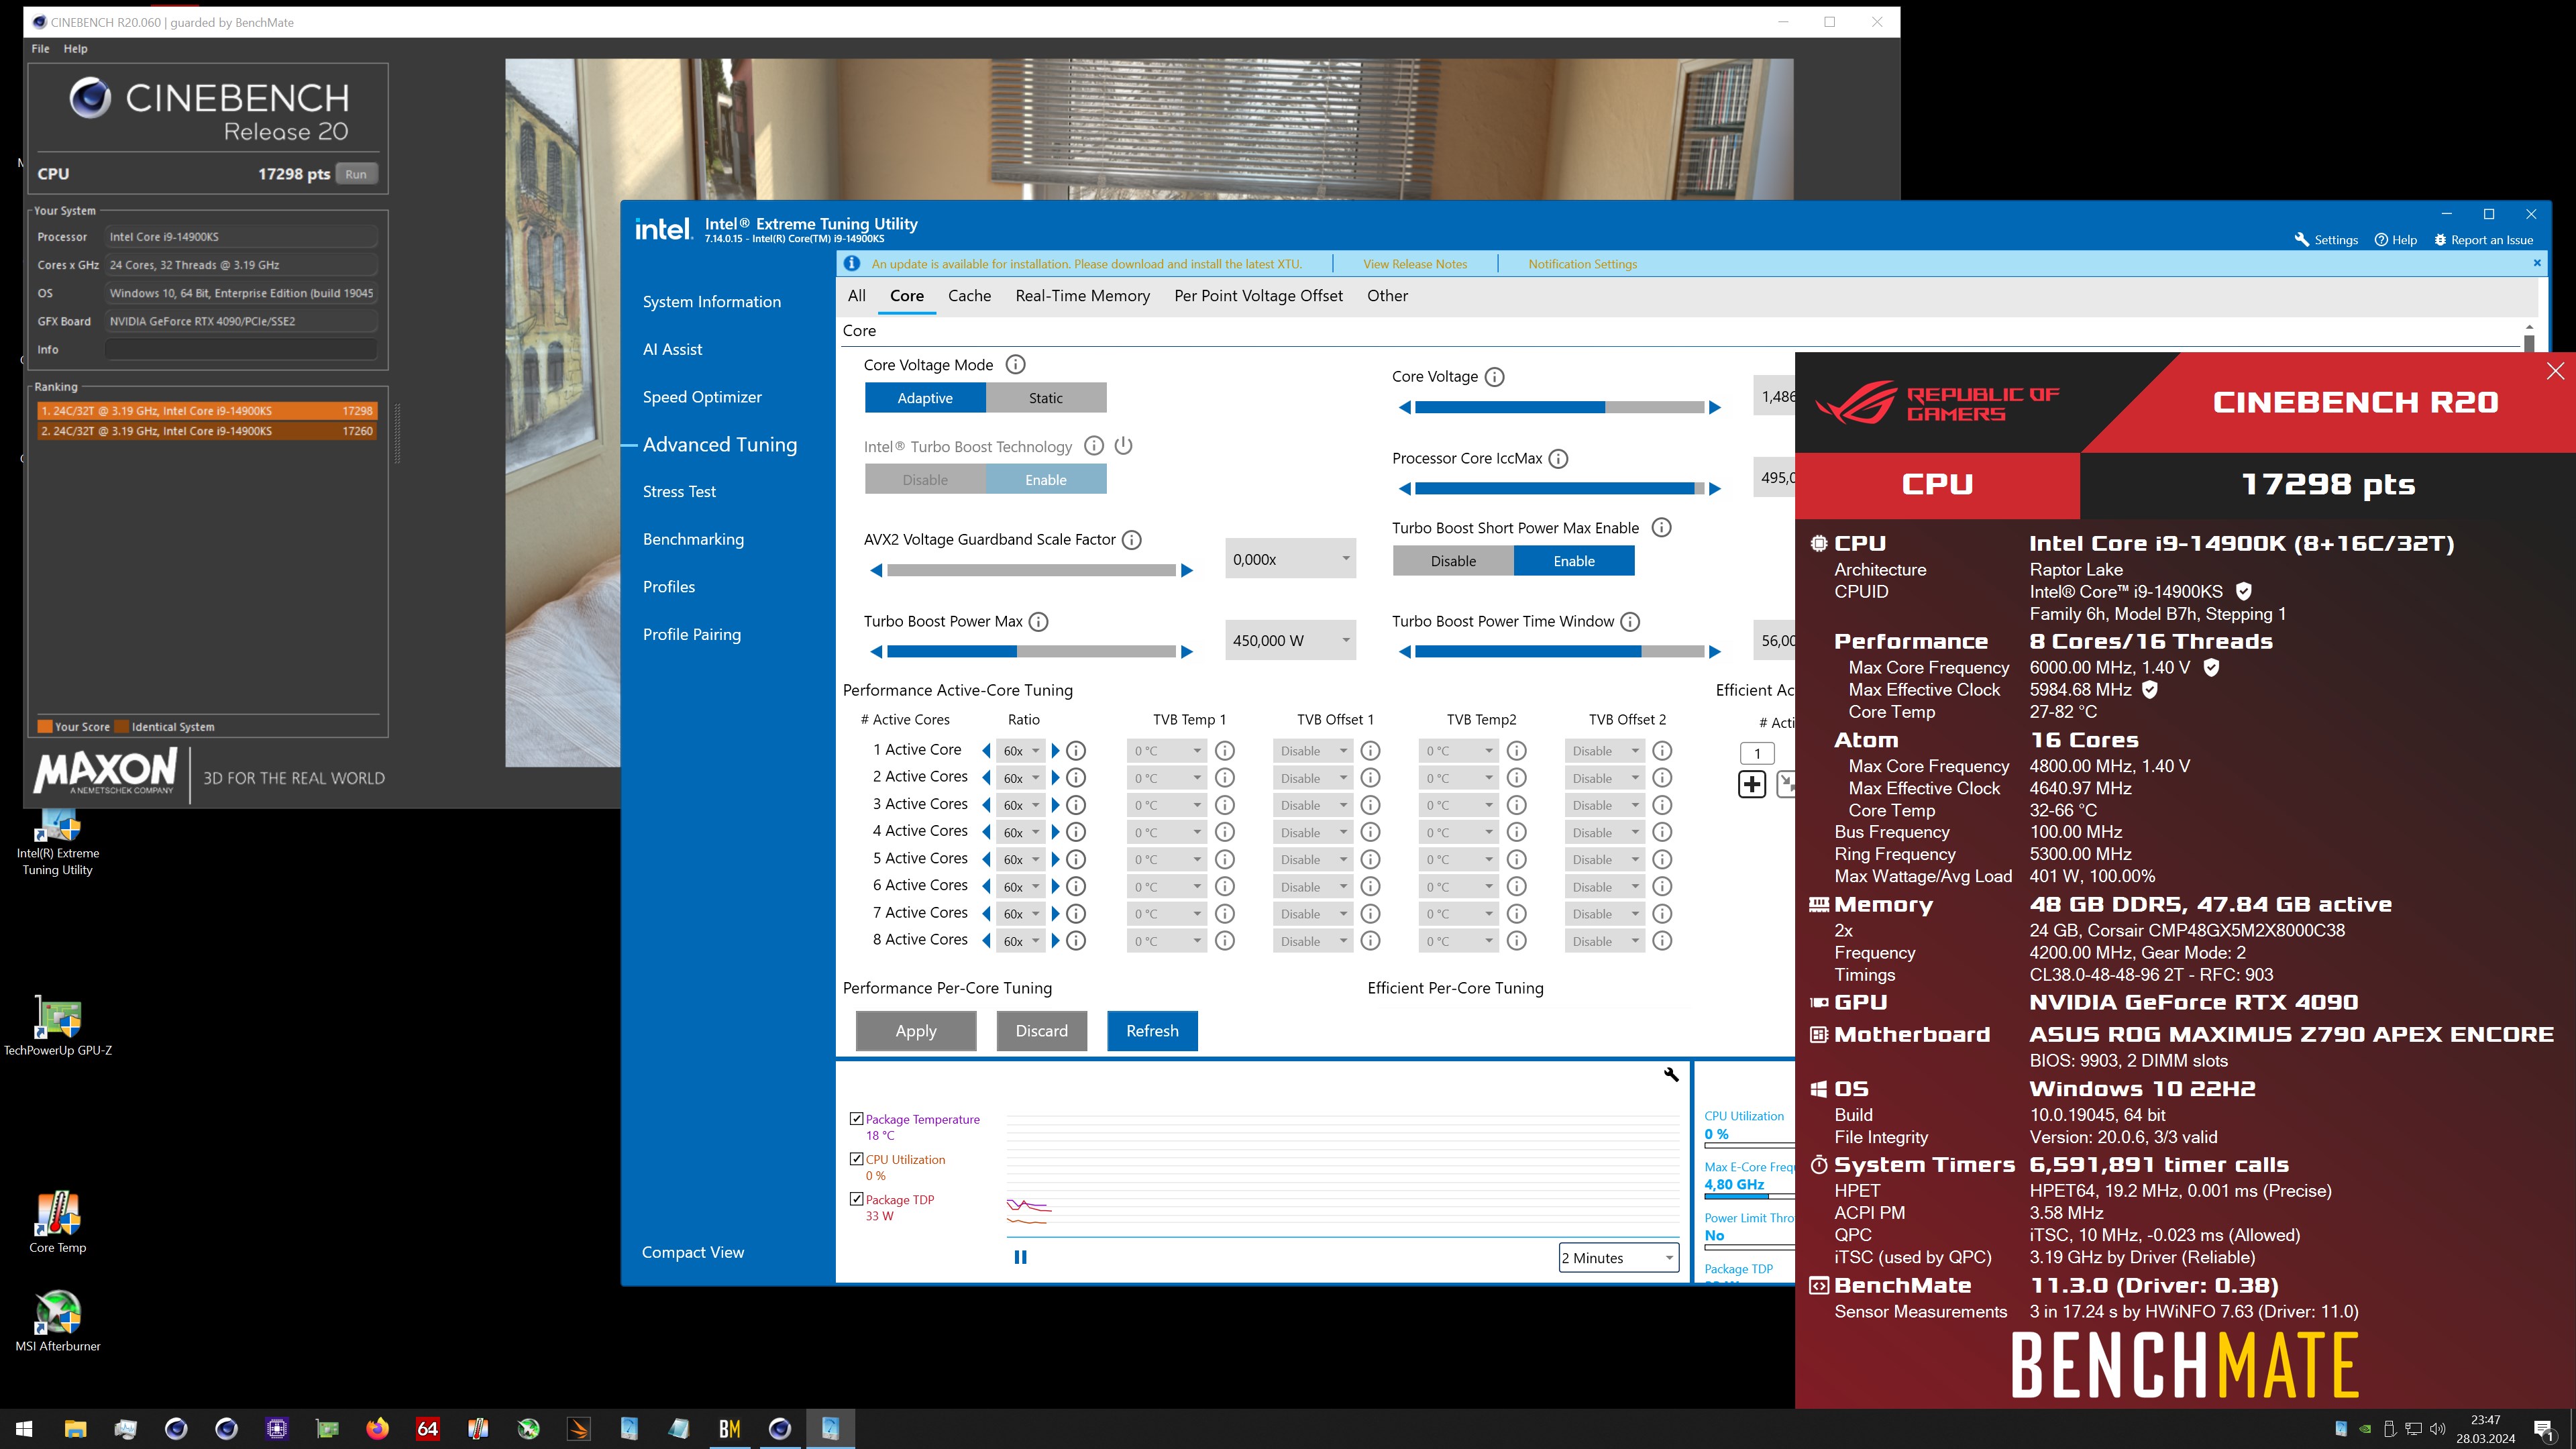Show info for Turbo Boost Short Power Max Enable
The width and height of the screenshot is (2576, 1449).
[1661, 528]
